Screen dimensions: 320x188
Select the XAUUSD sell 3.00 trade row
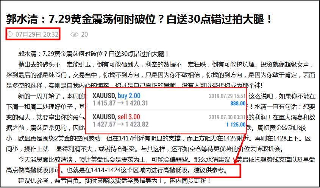click(166, 121)
